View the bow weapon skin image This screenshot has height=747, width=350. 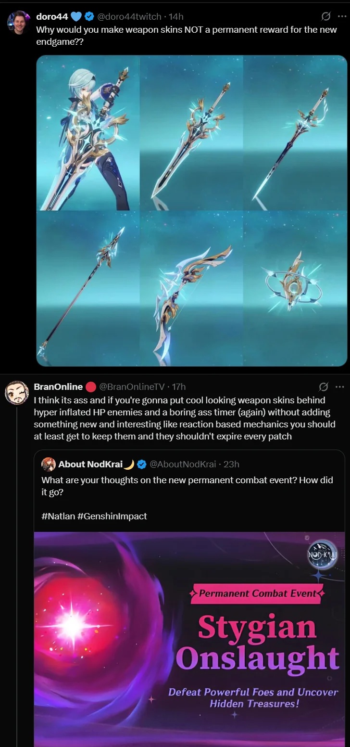[191, 289]
